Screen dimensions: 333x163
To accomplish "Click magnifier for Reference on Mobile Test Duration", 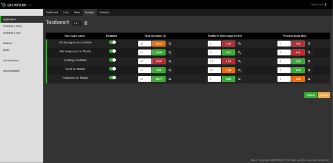I will coord(170,79).
